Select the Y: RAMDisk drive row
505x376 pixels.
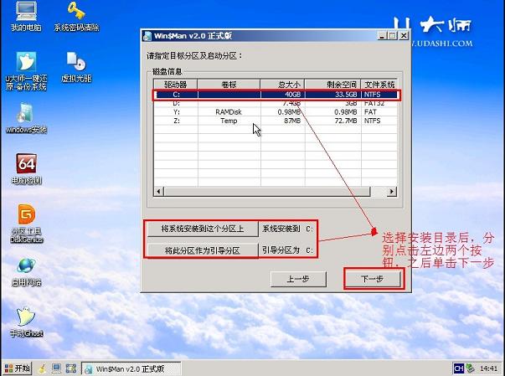[x=276, y=112]
